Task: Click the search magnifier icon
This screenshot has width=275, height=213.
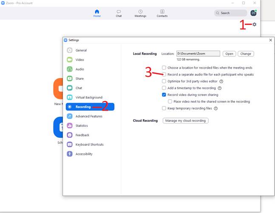Action: (x=218, y=13)
